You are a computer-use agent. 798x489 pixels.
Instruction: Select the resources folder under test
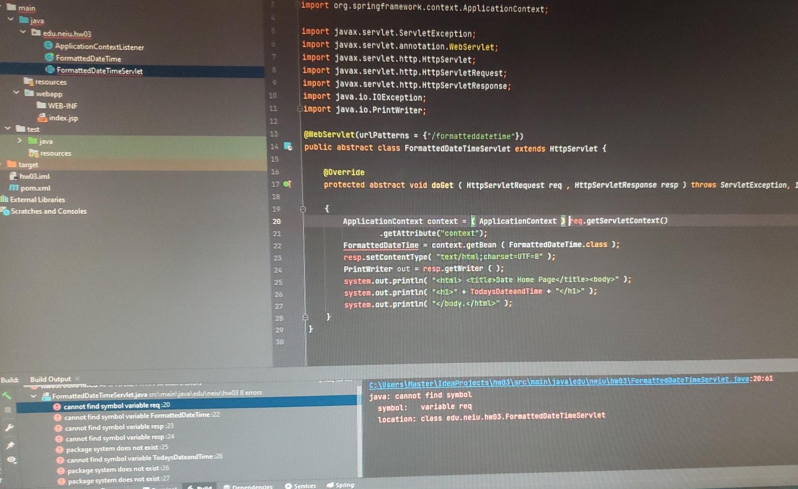click(x=56, y=153)
